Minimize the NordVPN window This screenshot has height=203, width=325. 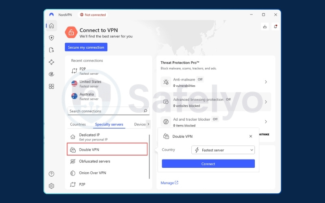pos(251,15)
